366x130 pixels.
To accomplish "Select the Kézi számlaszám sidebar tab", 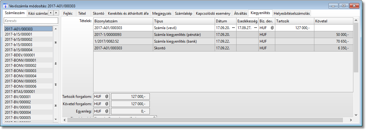I will pyautogui.click(x=38, y=13).
